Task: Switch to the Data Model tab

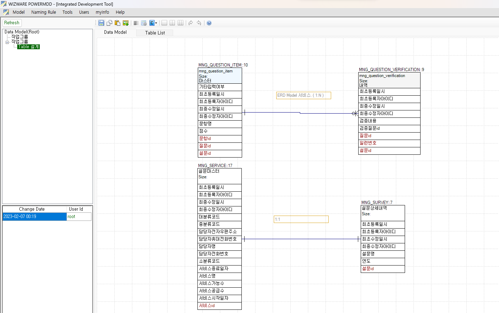Action: 115,32
